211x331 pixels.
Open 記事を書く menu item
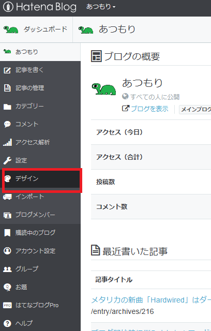tap(40, 70)
